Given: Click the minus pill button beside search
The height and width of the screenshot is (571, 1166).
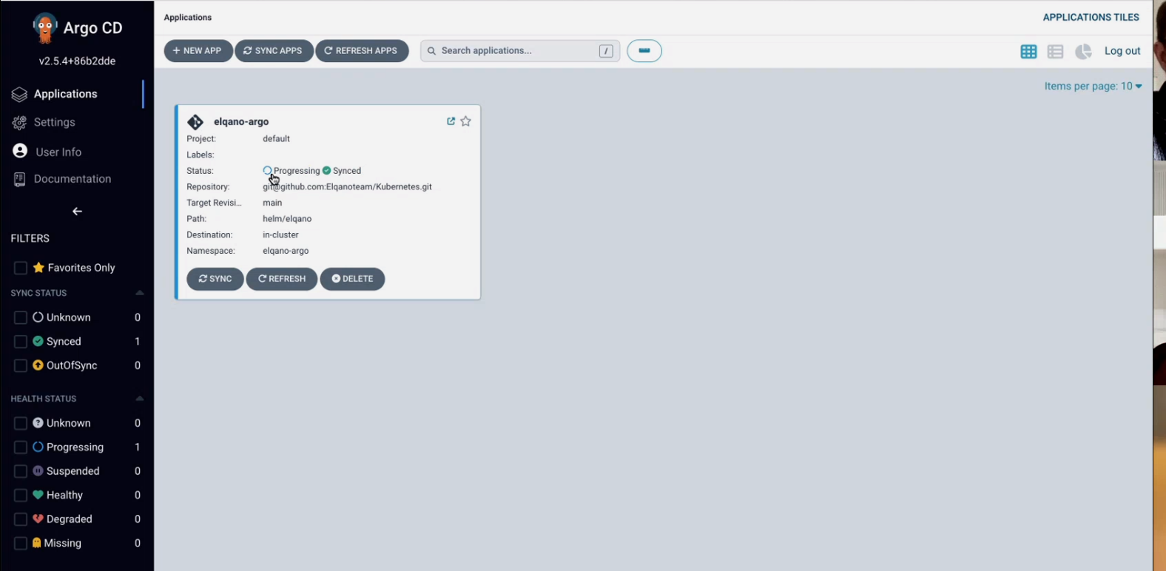Looking at the screenshot, I should point(644,51).
